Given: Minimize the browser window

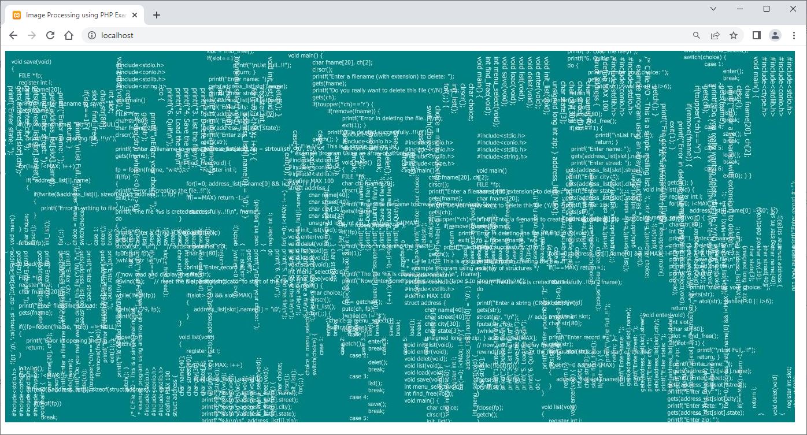Looking at the screenshot, I should tap(740, 9).
